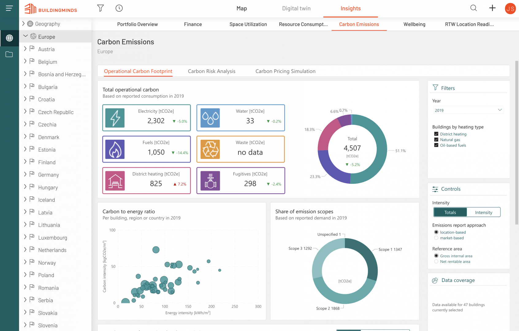Image resolution: width=519 pixels, height=331 pixels.
Task: Click the Data coverage pie icon
Action: 435,280
